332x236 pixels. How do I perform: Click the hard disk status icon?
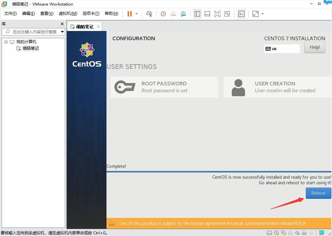(269, 233)
